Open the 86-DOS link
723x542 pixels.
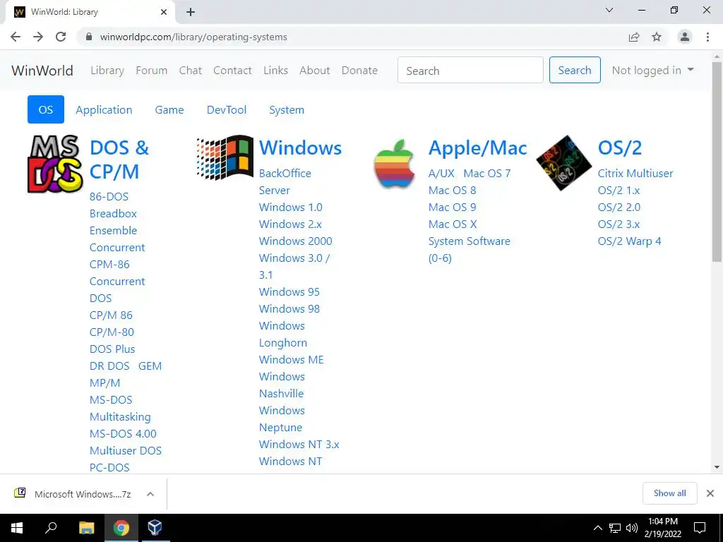[x=109, y=196]
